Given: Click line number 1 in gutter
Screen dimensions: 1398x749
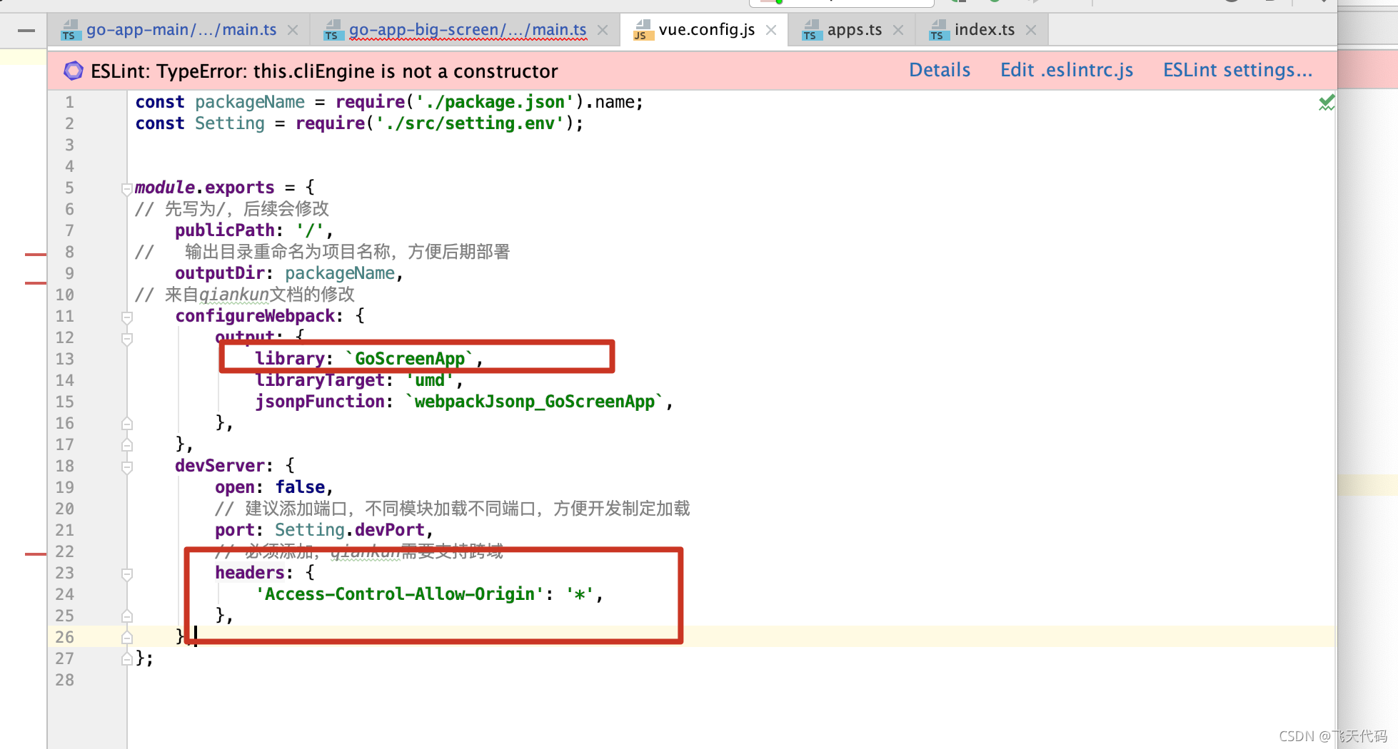Looking at the screenshot, I should [x=69, y=102].
